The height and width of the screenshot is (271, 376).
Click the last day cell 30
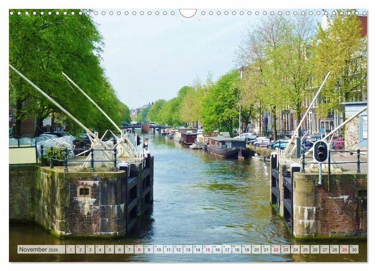click(354, 249)
